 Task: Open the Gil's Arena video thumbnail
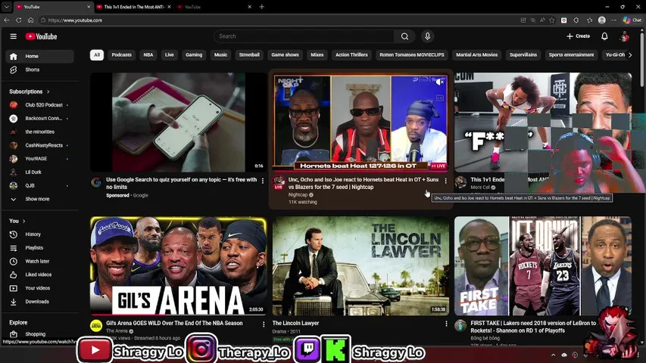pyautogui.click(x=179, y=266)
